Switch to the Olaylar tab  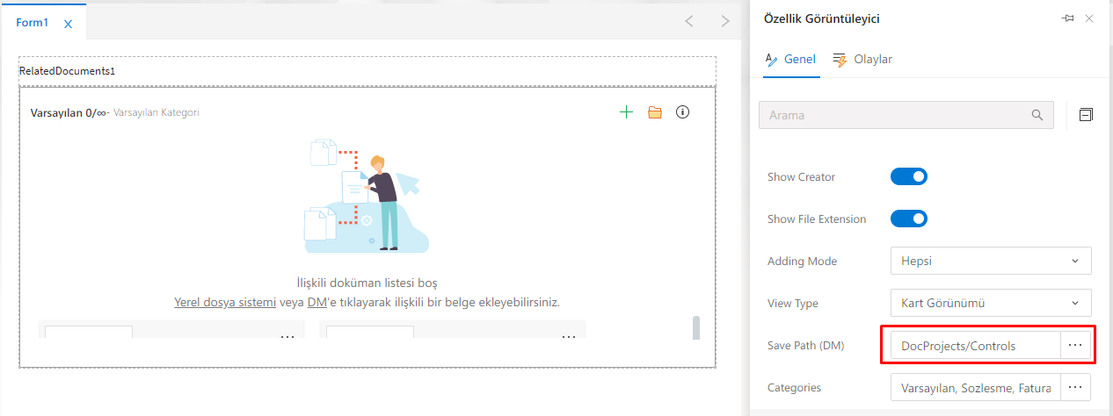coord(862,60)
